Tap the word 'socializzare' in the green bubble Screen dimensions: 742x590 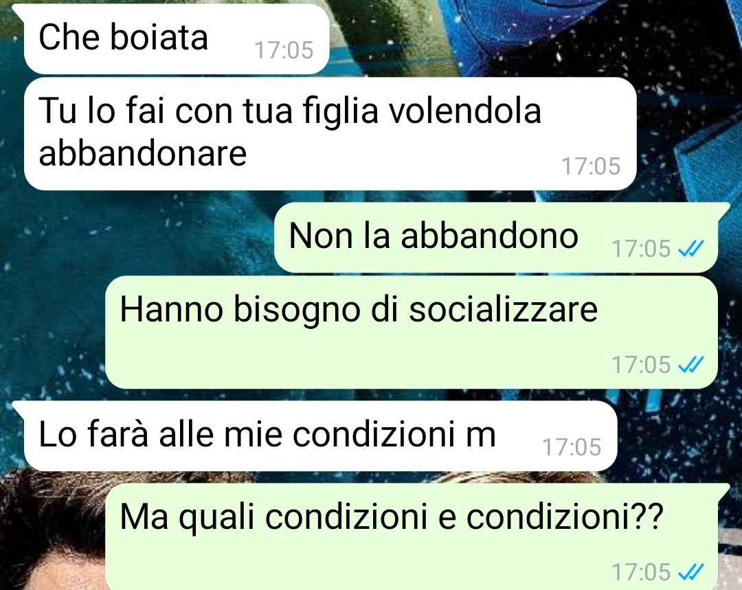(x=503, y=310)
